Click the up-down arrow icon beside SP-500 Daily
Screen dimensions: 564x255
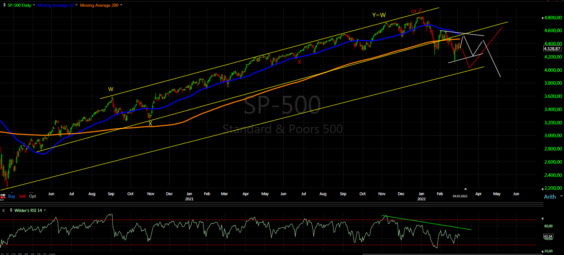pos(4,5)
